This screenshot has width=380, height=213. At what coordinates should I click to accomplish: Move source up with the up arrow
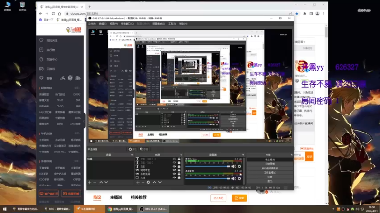click(x=154, y=182)
